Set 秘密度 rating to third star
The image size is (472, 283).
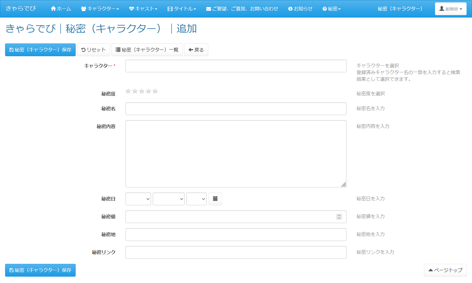[142, 91]
